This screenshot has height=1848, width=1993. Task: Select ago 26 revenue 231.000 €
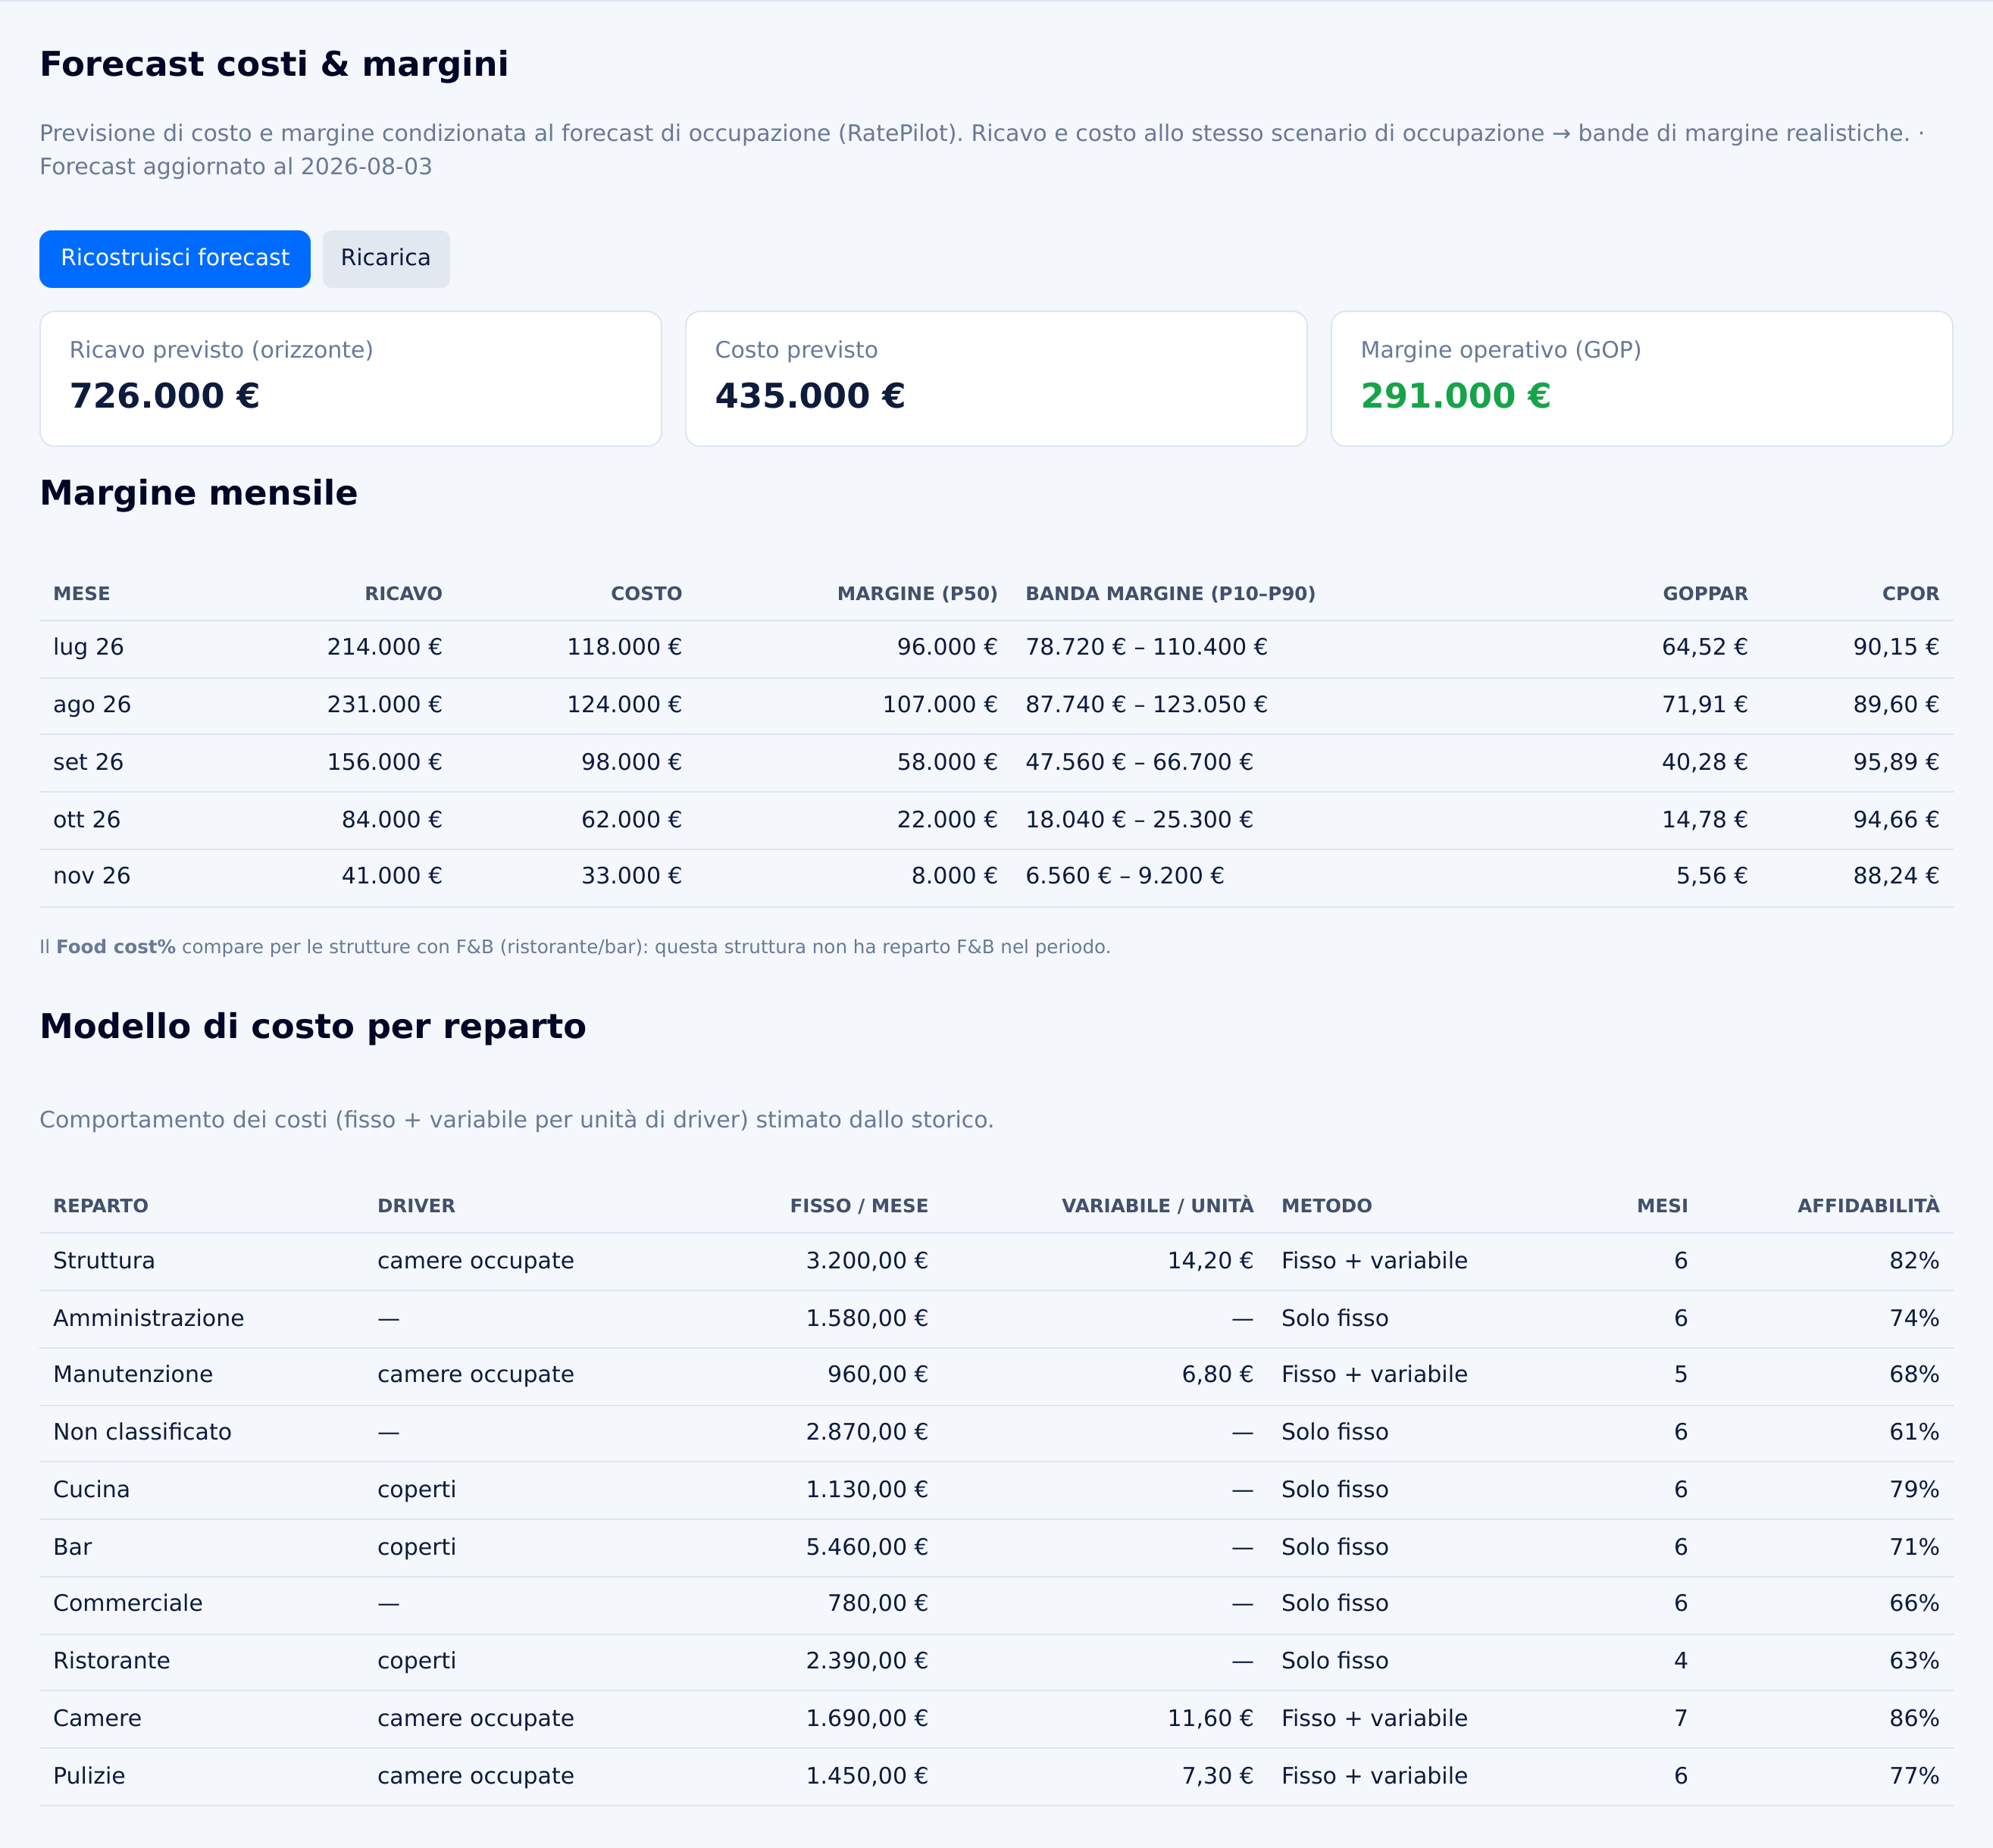(x=385, y=705)
